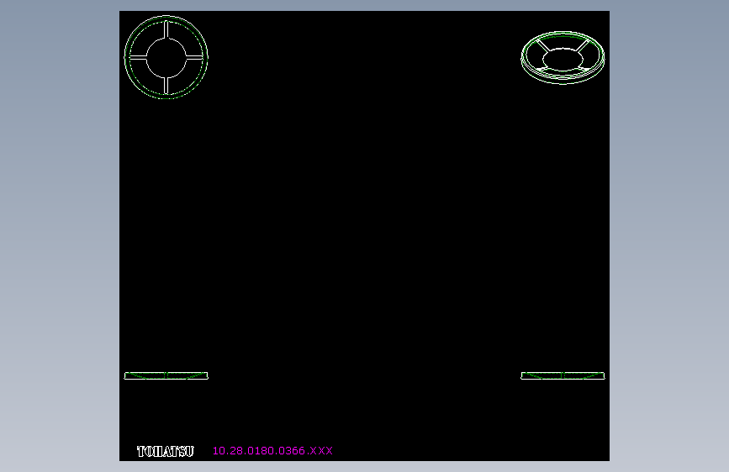Select the left side profile view
The height and width of the screenshot is (472, 729).
166,375
